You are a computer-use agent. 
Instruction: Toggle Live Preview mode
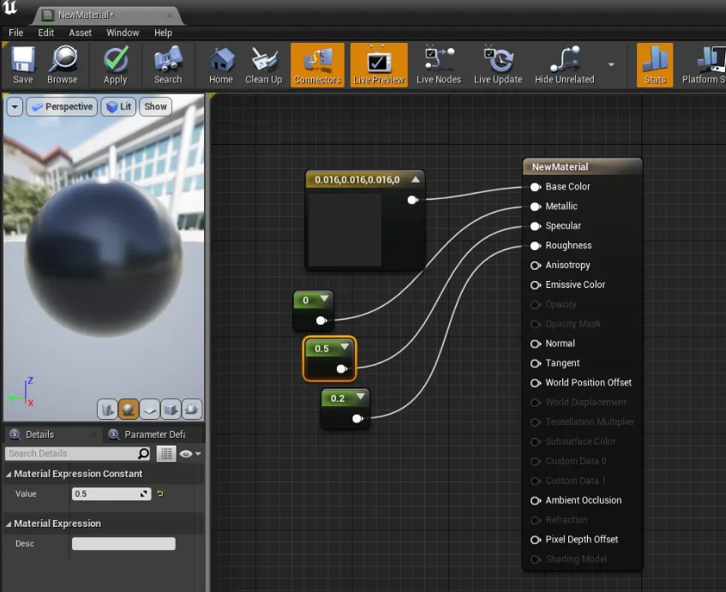378,65
